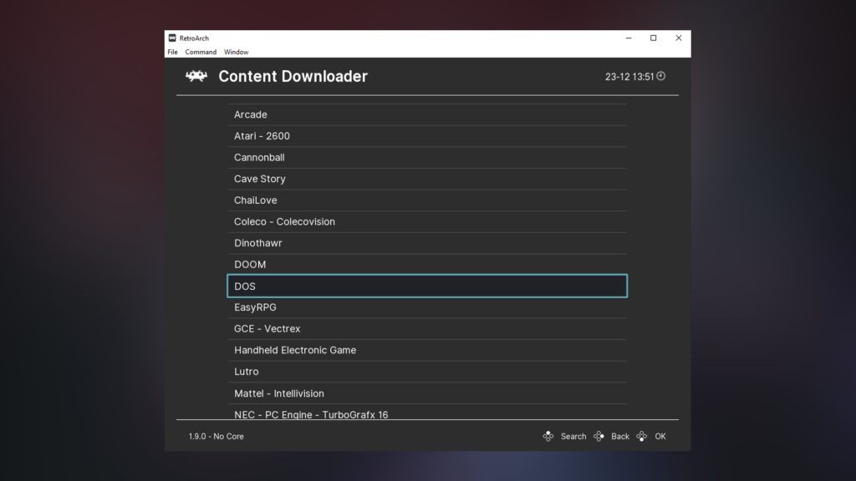
Task: Select the Dinothawr entry
Action: click(x=427, y=243)
